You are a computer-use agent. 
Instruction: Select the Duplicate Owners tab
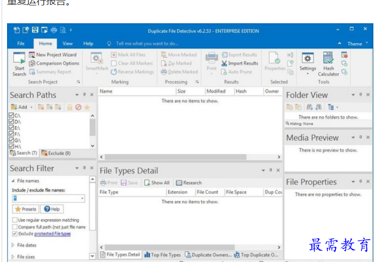[208, 255]
